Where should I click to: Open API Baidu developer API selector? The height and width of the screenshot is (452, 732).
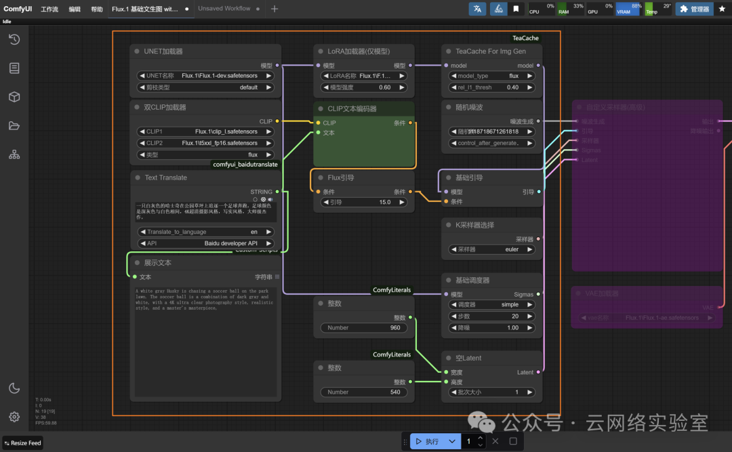[x=205, y=243]
